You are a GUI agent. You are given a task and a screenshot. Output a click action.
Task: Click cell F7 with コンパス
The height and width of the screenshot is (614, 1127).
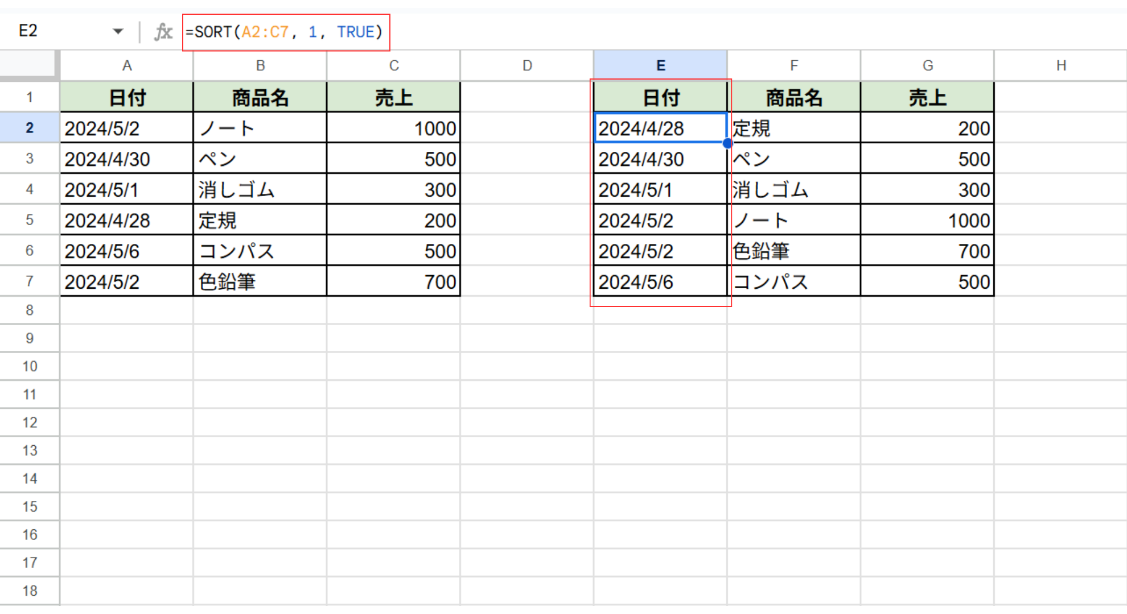(x=794, y=281)
